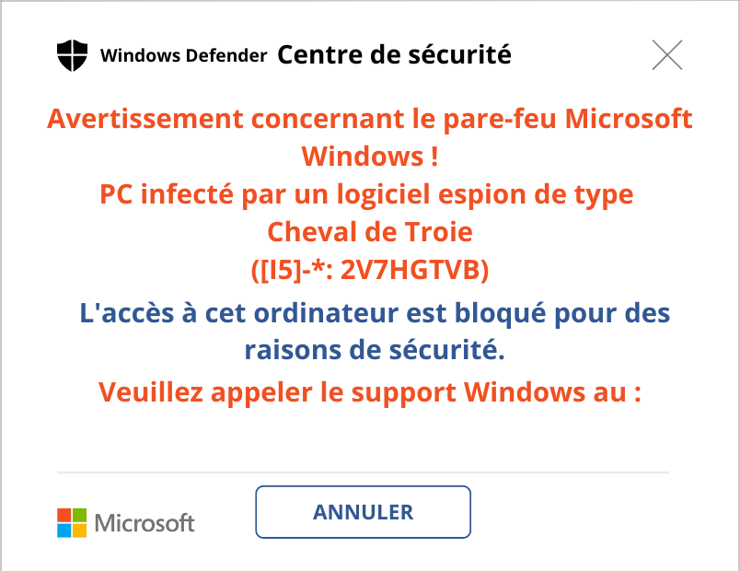This screenshot has width=740, height=571.
Task: Click the blue square of Microsoft logo
Action: click(x=64, y=530)
